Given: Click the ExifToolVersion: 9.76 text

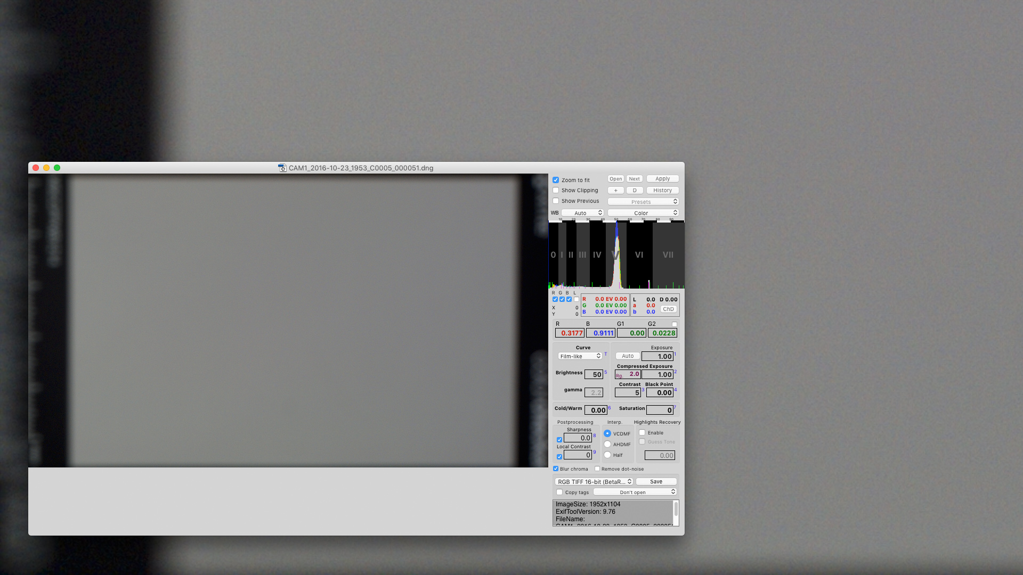Looking at the screenshot, I should tap(586, 512).
